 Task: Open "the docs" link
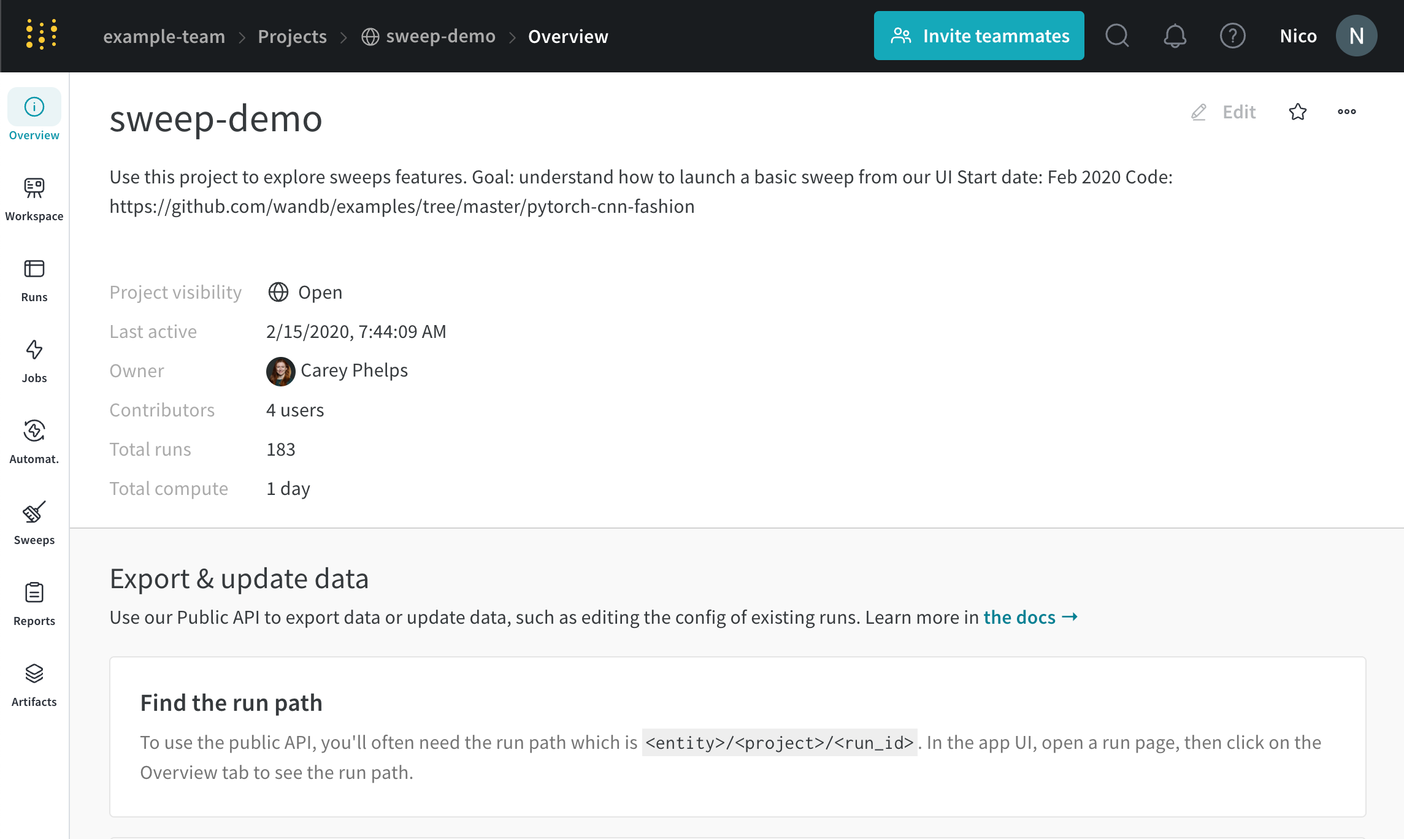coord(1020,617)
